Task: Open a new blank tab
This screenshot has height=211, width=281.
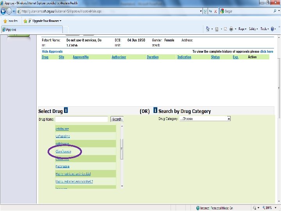Action: pos(66,30)
